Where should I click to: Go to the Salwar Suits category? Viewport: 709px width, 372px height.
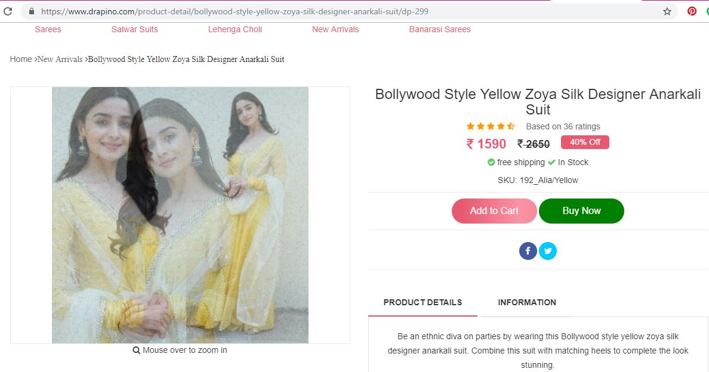click(135, 29)
